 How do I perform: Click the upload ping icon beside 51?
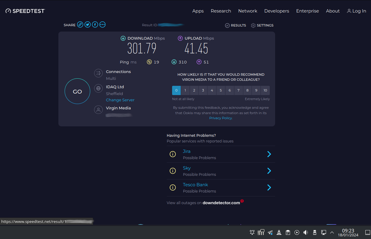(199, 62)
